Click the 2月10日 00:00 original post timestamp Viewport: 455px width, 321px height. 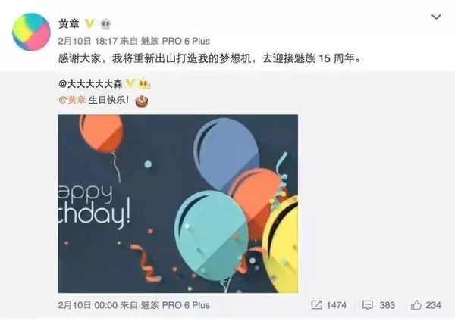88,305
